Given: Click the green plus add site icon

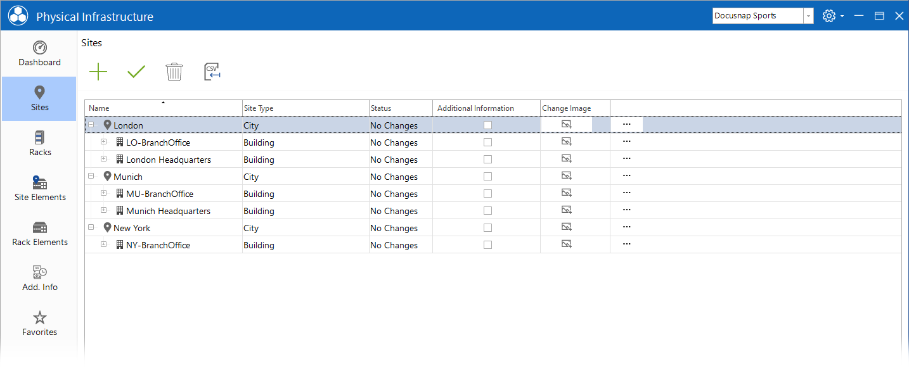Looking at the screenshot, I should pyautogui.click(x=98, y=72).
